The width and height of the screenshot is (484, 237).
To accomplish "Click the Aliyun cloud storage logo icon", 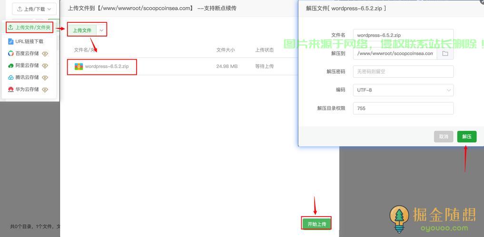I will coord(11,65).
